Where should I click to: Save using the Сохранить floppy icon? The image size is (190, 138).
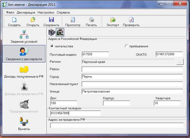(x=51, y=19)
